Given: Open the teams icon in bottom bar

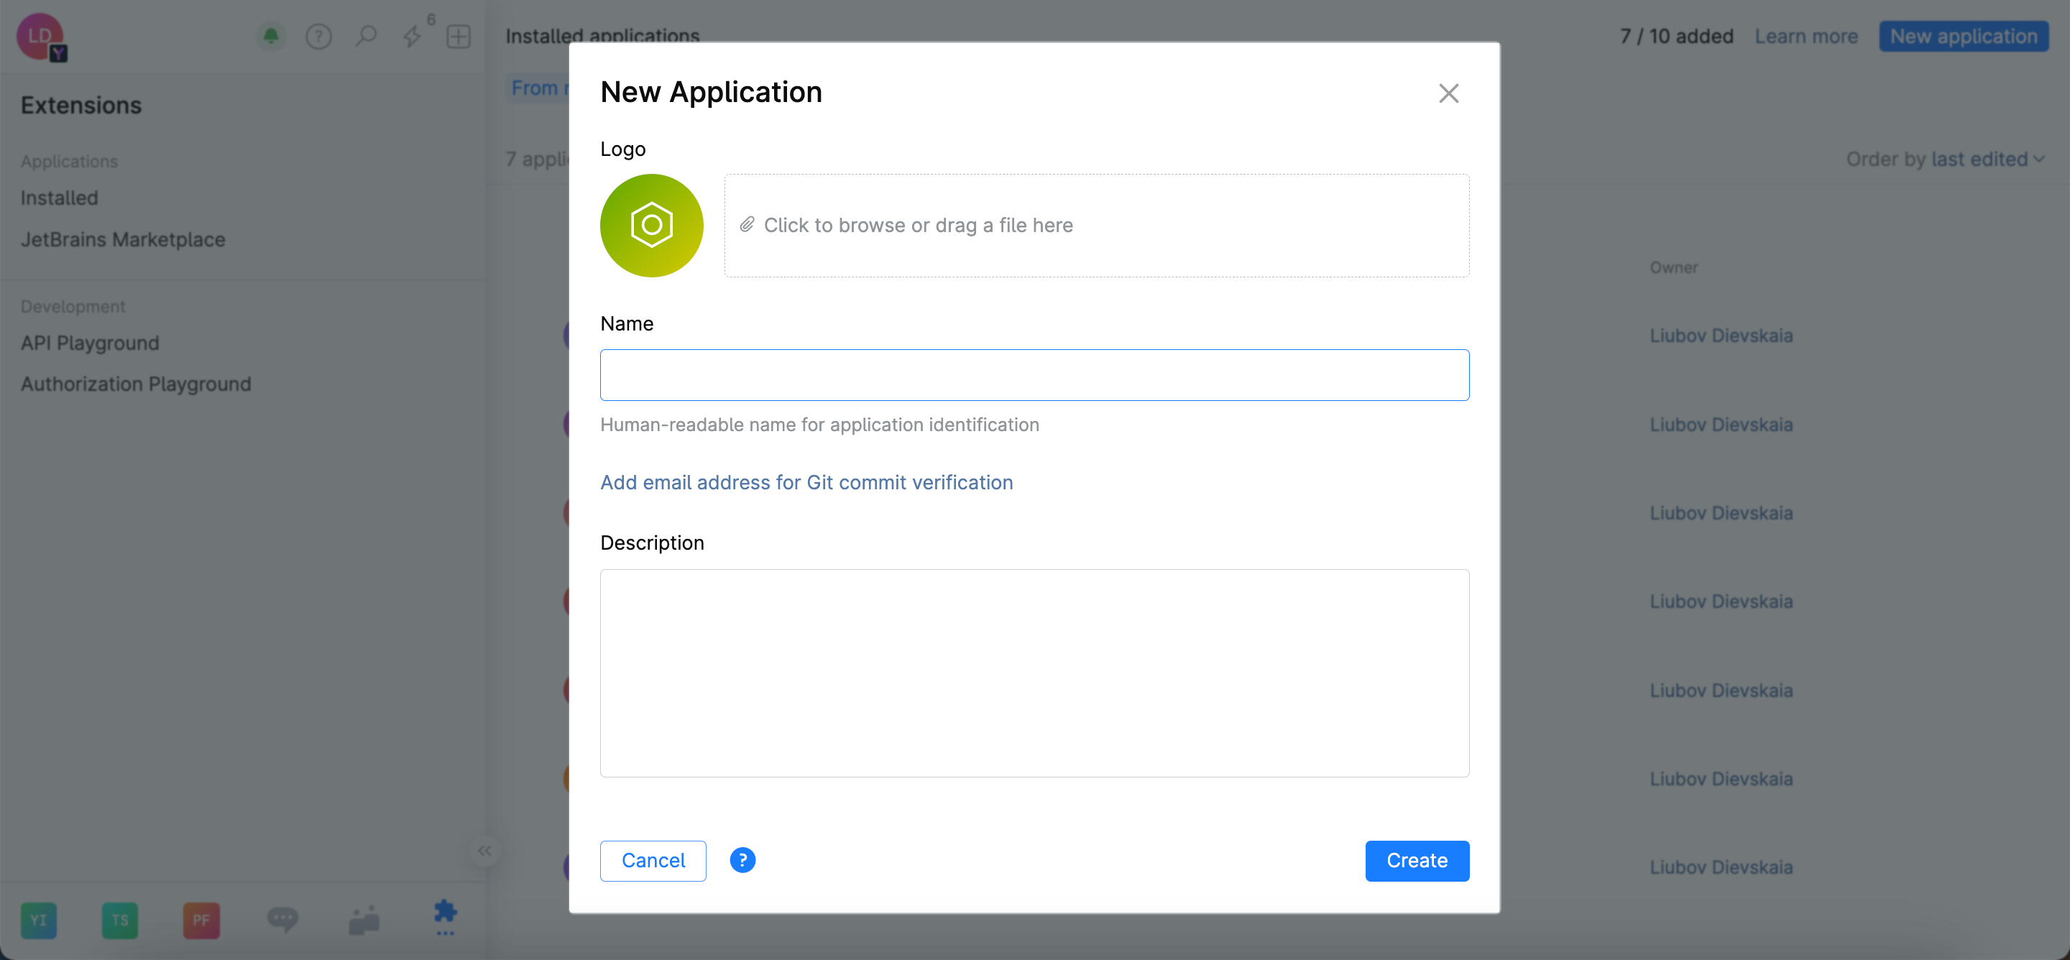Looking at the screenshot, I should coord(364,919).
